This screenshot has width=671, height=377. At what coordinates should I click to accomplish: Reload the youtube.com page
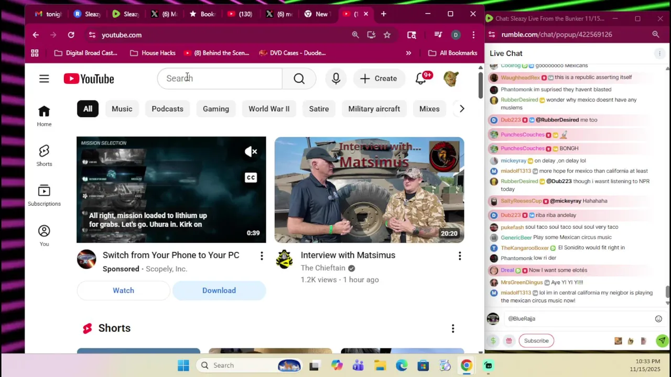(71, 35)
